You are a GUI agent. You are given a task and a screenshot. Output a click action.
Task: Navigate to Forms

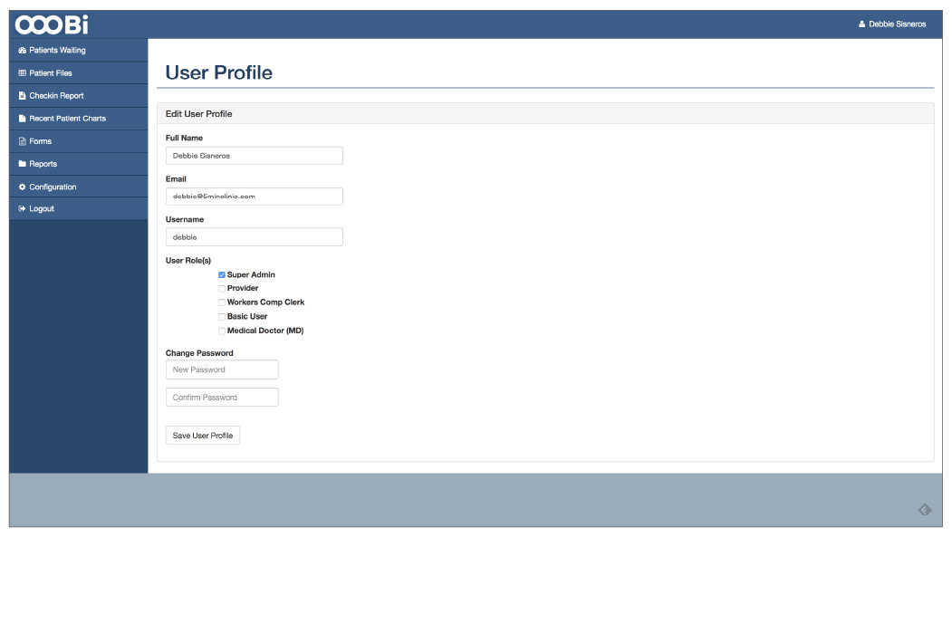78,141
